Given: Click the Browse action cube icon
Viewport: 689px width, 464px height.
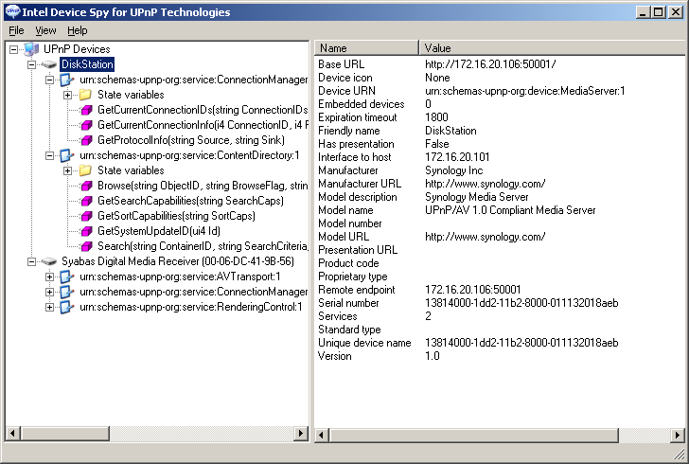Looking at the screenshot, I should pos(86,186).
